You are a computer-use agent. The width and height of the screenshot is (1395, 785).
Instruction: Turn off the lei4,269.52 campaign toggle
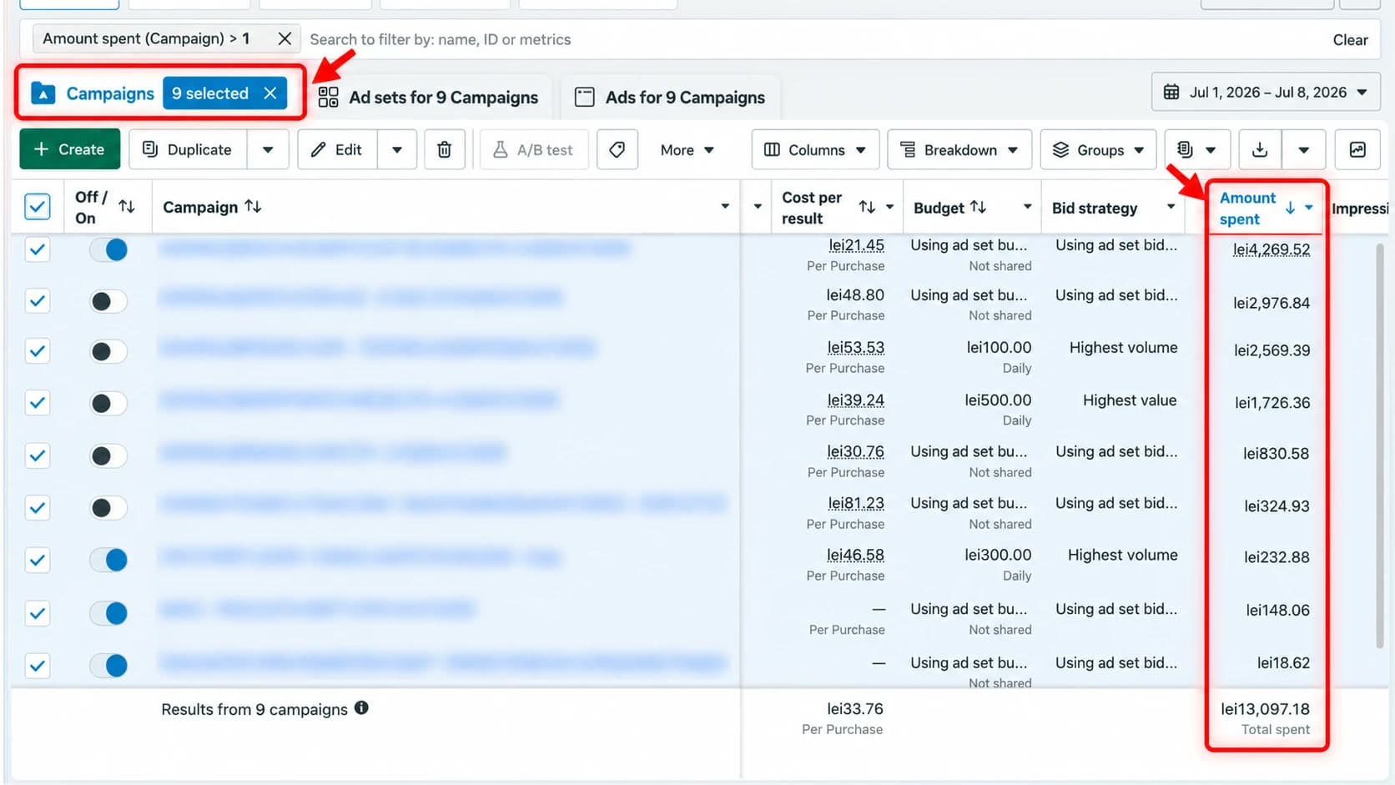(x=109, y=249)
